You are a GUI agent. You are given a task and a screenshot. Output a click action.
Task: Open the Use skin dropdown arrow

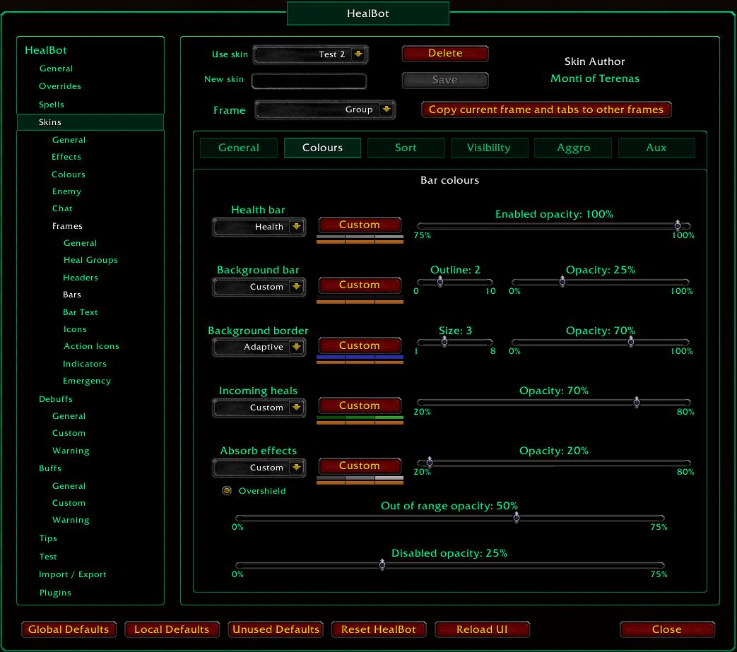pos(358,54)
